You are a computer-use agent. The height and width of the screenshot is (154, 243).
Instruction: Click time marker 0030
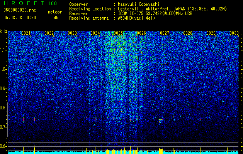click(x=234, y=33)
